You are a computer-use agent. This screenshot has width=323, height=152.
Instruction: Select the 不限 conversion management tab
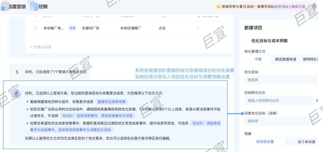[x=258, y=59]
